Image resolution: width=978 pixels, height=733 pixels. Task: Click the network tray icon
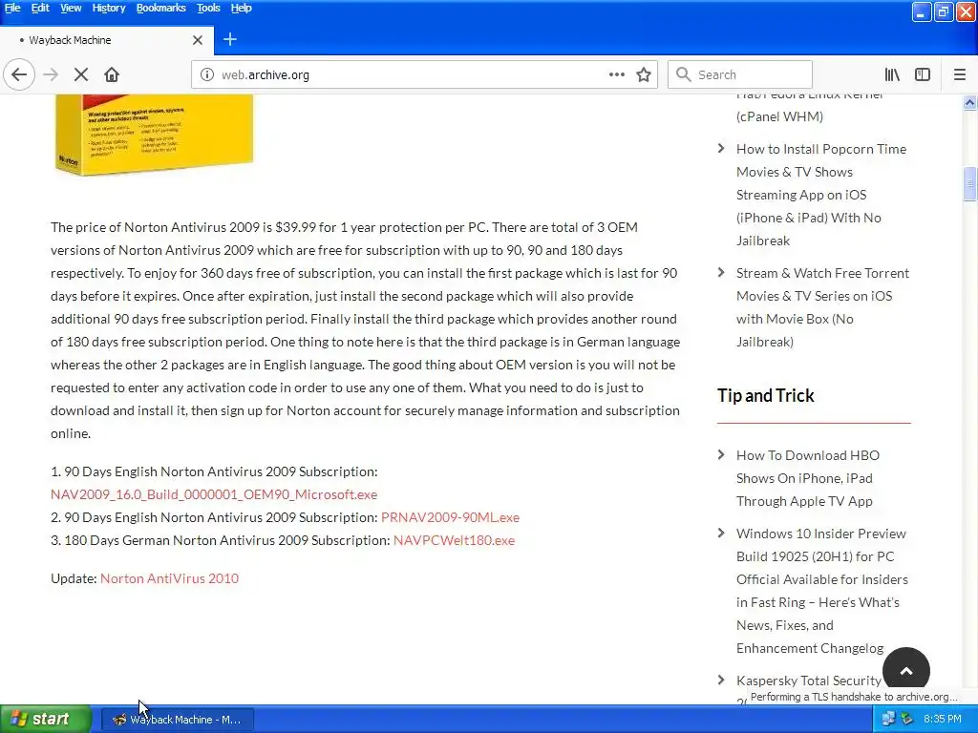(x=888, y=720)
